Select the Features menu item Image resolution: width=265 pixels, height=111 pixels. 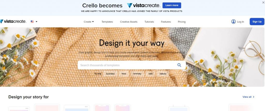coord(166,22)
